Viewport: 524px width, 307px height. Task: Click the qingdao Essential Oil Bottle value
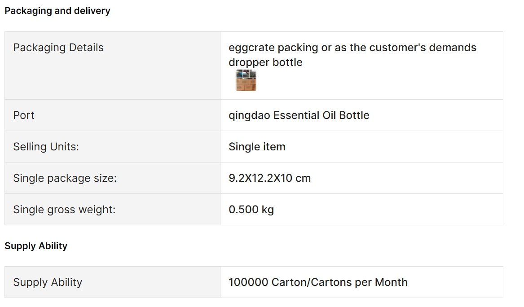299,115
